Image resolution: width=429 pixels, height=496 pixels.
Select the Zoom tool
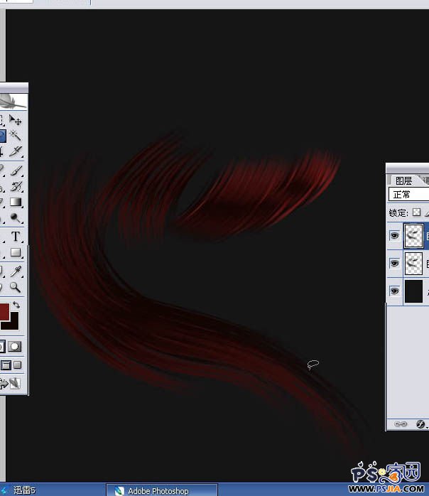point(15,287)
